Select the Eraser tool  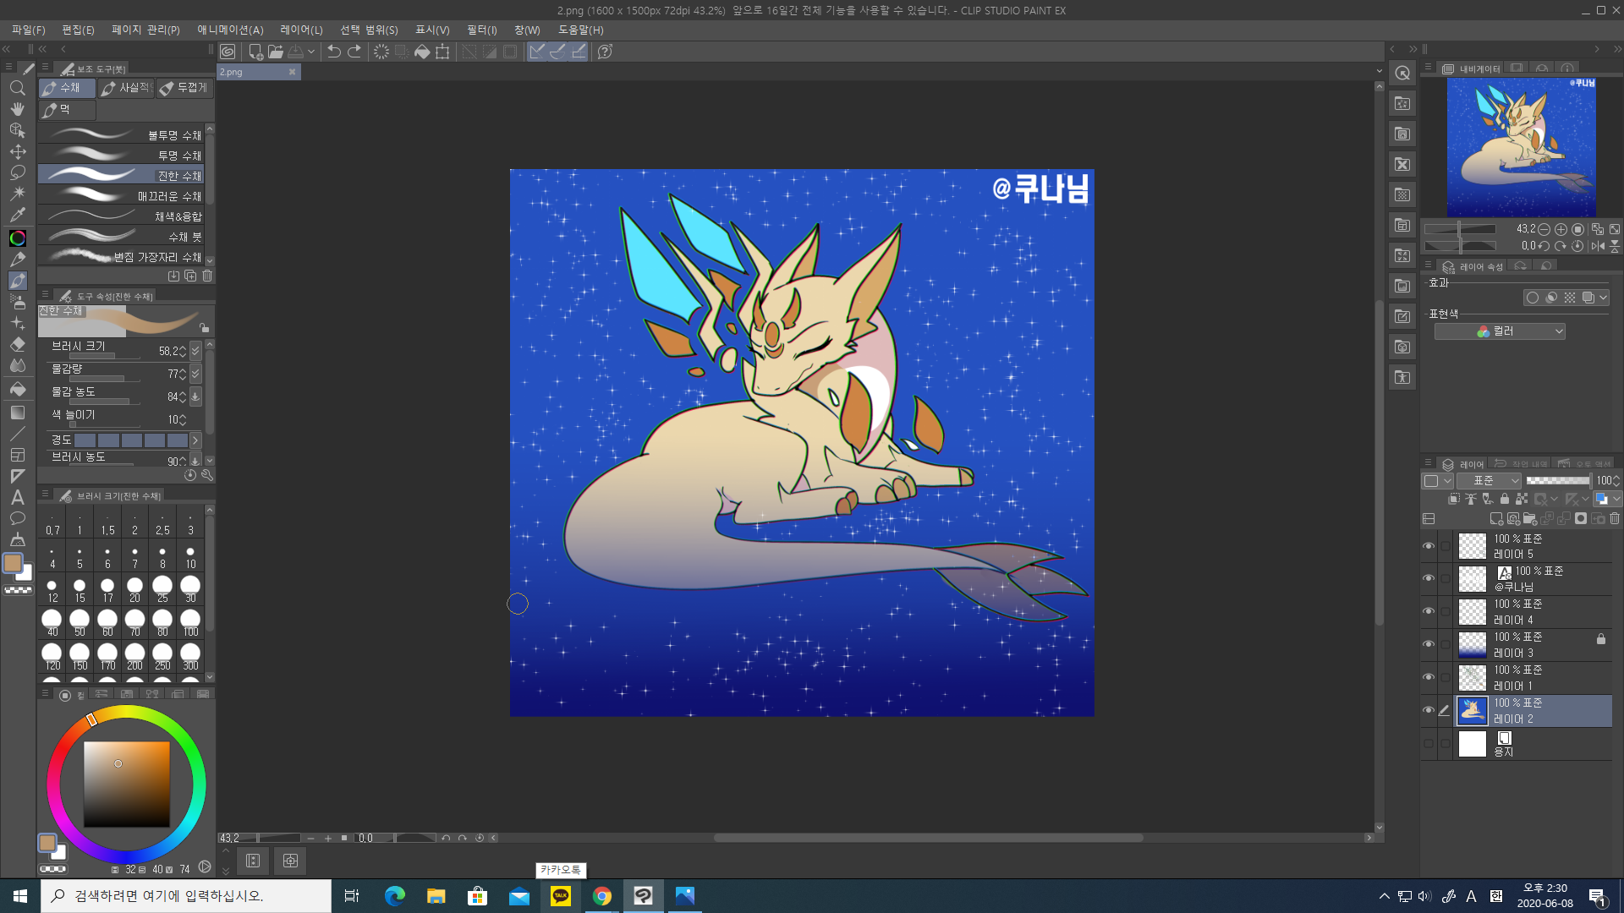(17, 344)
